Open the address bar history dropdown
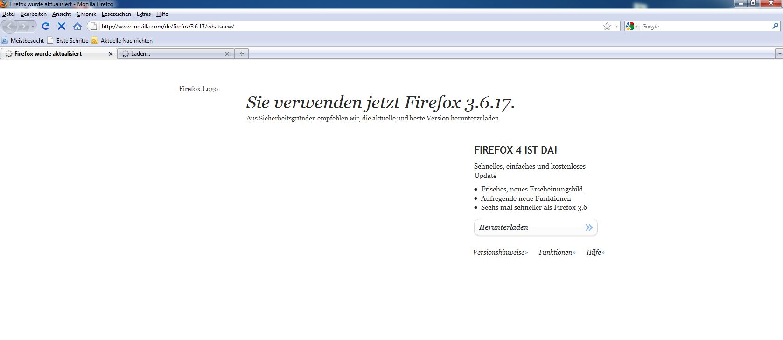This screenshot has width=783, height=340. (616, 26)
